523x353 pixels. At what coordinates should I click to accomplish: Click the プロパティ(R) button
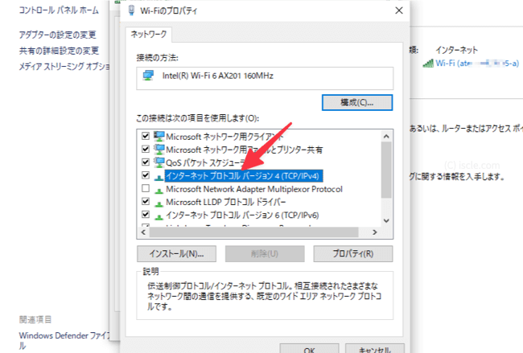pos(353,254)
